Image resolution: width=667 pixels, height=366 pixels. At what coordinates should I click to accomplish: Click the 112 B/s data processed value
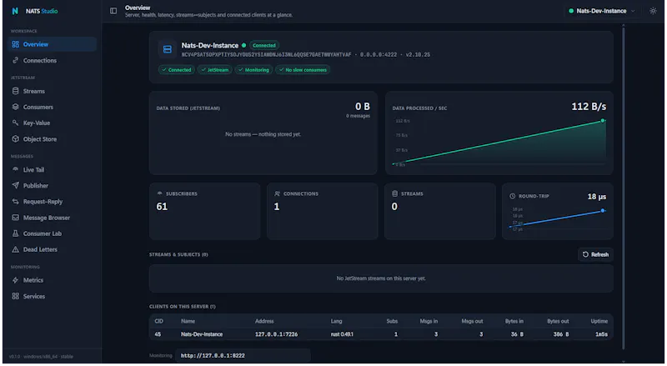[x=589, y=107]
